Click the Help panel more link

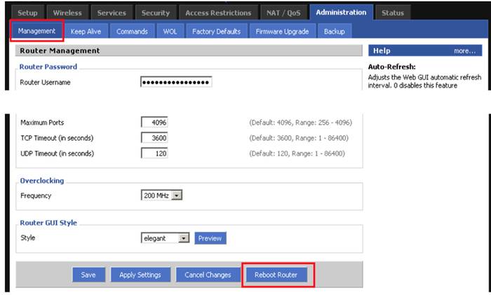(x=464, y=51)
